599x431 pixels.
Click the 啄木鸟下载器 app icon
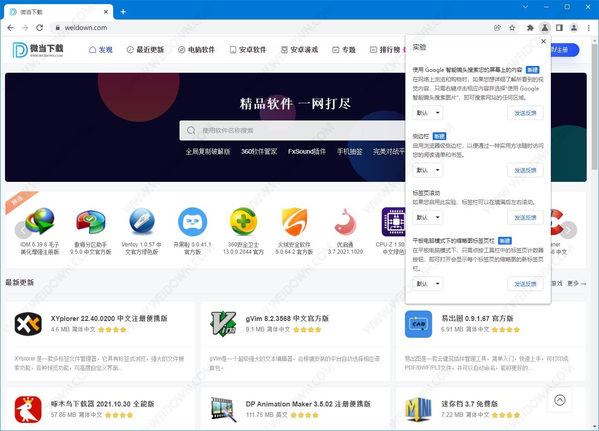coord(28,410)
